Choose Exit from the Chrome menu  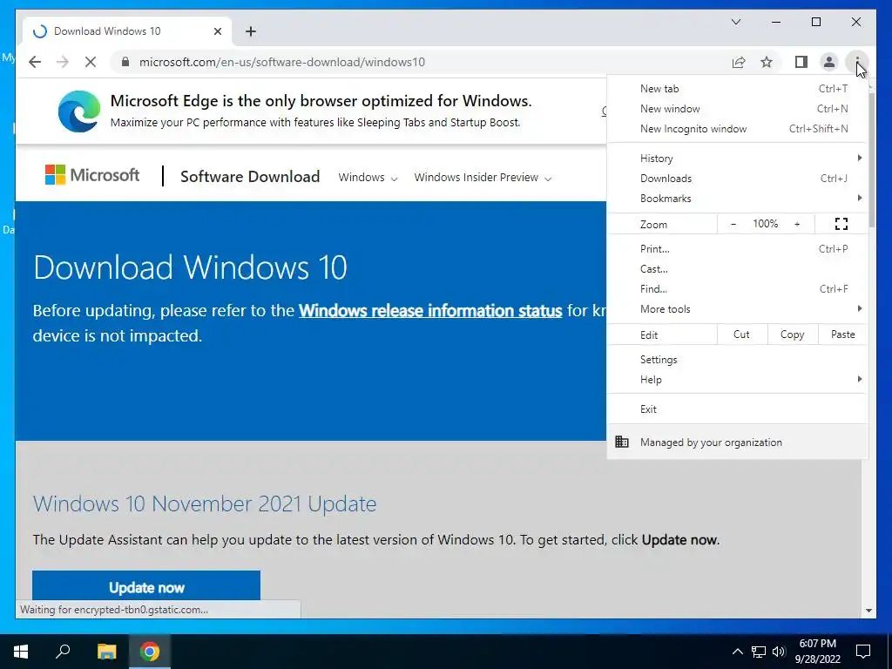737,409
